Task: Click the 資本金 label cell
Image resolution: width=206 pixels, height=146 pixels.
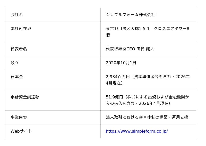Action: (x=17, y=77)
